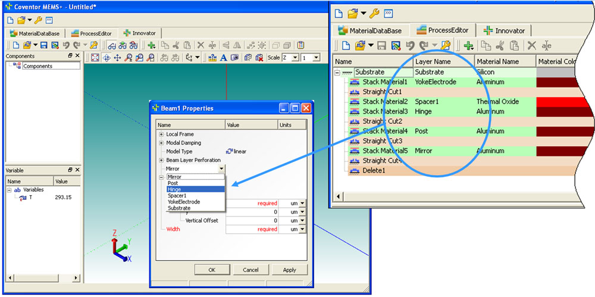Click green plus Add component icon in Innovator toolbar

151,45
